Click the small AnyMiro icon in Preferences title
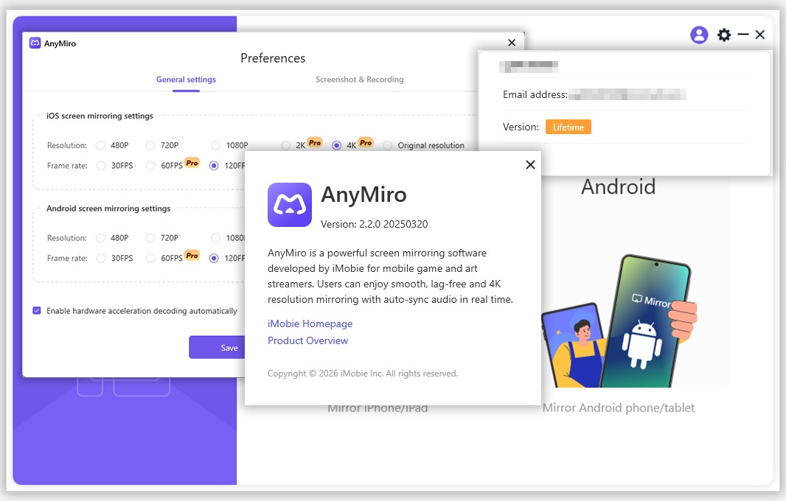 coord(35,43)
